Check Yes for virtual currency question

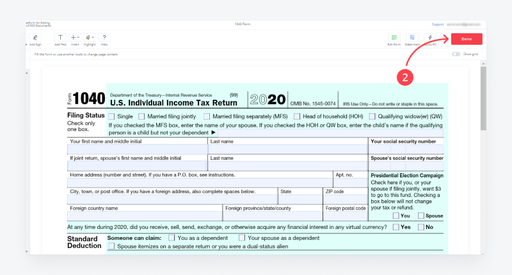(396, 227)
